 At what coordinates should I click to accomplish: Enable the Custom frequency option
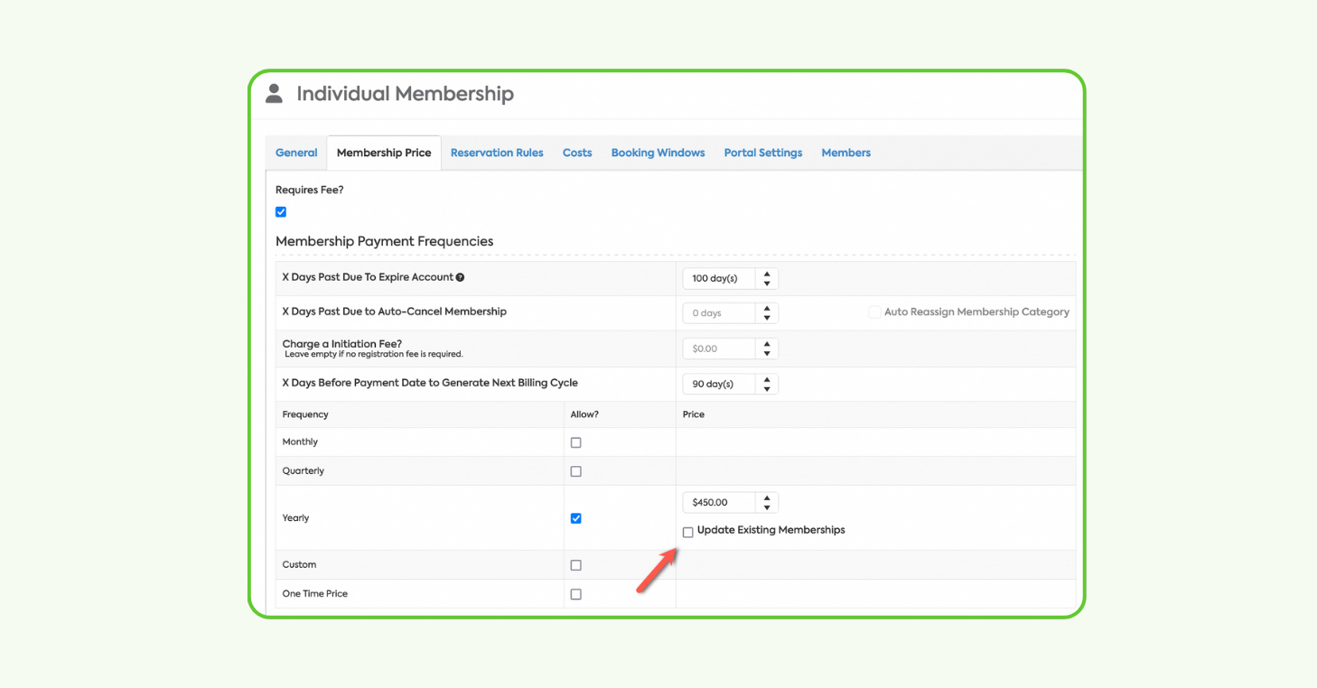point(575,564)
